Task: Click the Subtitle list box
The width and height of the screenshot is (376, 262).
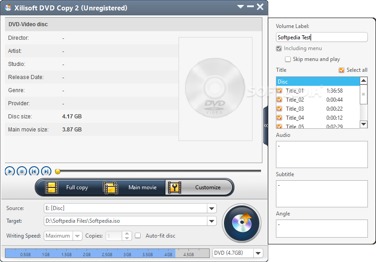Action: 321,194
